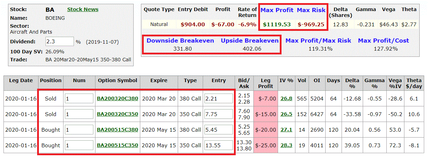Select the Theta $/day value 10.6
This screenshot has height=158, width=428.
[x=414, y=114]
